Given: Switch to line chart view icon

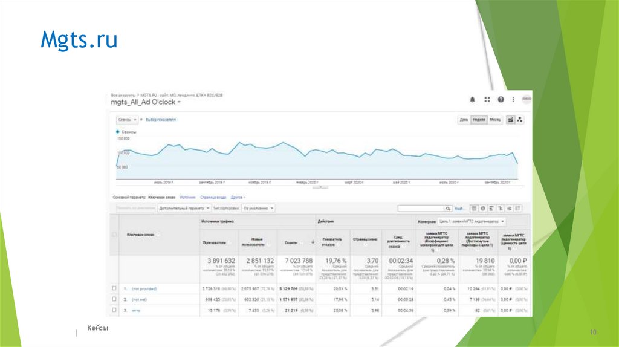Looking at the screenshot, I should click(510, 120).
